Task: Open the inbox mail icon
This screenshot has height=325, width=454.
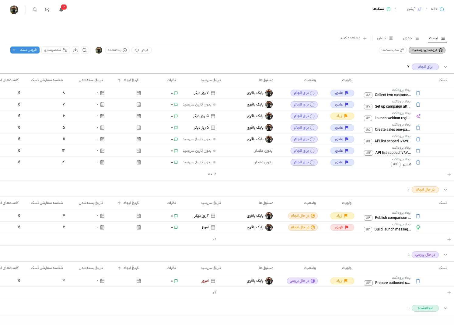Action: click(47, 9)
